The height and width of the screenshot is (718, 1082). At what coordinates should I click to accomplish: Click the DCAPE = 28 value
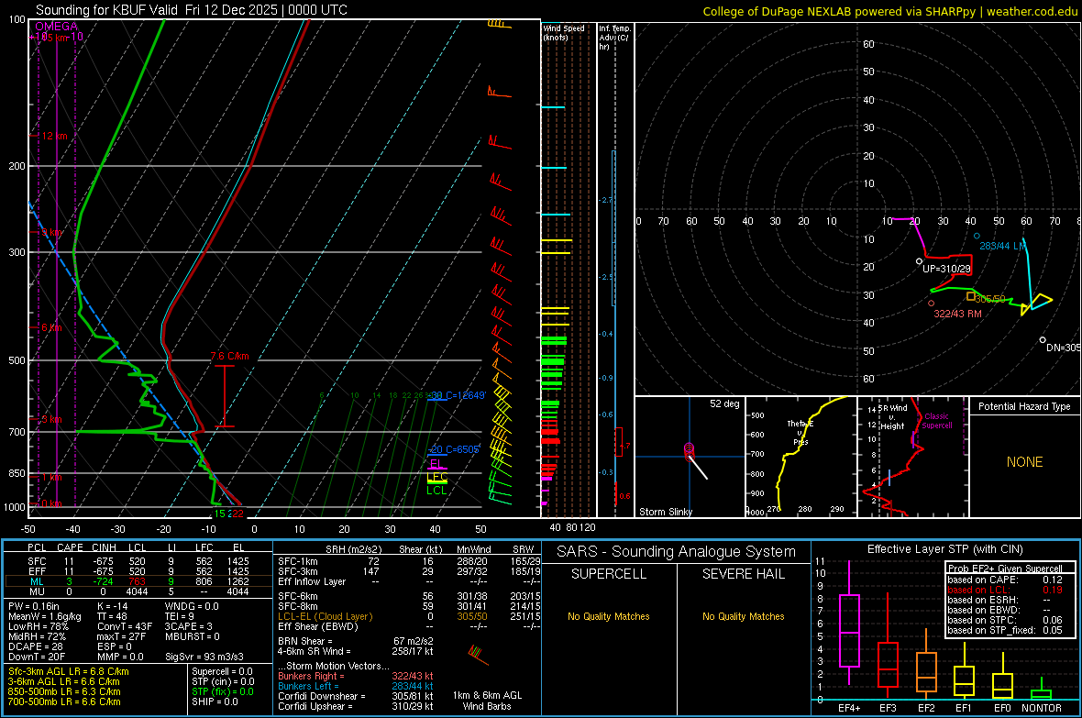coord(35,646)
